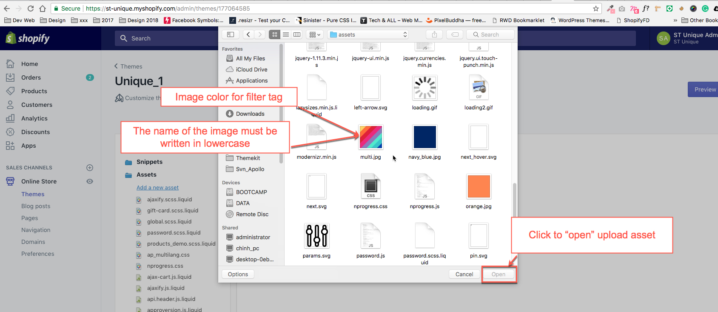This screenshot has height=312, width=718.
Task: View Online Store eye icon
Action: tap(90, 181)
